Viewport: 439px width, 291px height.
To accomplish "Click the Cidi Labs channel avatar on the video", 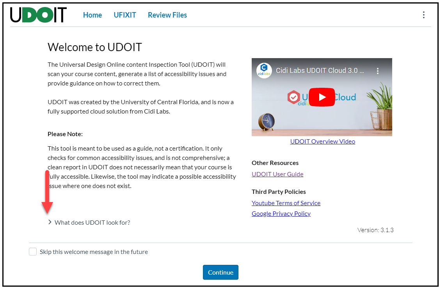I will (x=264, y=71).
